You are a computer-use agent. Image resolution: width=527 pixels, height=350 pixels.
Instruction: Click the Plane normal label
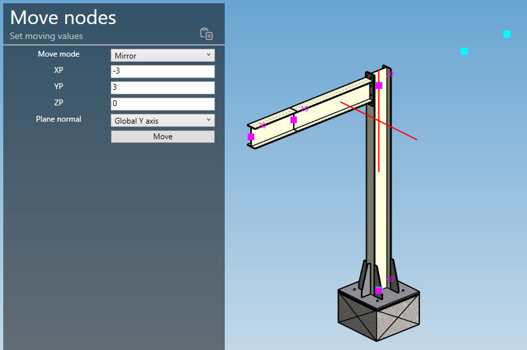point(59,119)
